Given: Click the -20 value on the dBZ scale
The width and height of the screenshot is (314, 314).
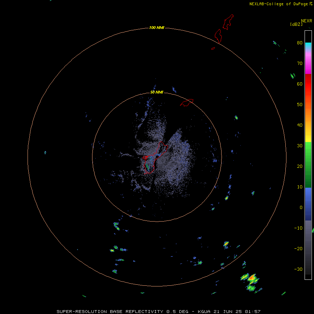Looking at the screenshot, I should (x=298, y=249).
